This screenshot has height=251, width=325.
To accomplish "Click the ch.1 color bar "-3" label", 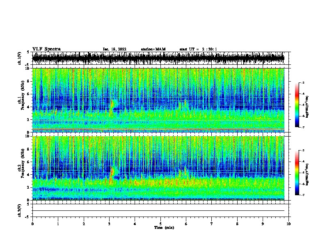I will coord(302,83).
